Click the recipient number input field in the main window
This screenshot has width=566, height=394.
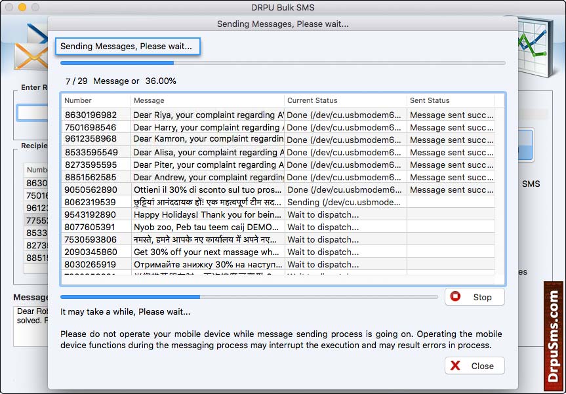coord(33,113)
